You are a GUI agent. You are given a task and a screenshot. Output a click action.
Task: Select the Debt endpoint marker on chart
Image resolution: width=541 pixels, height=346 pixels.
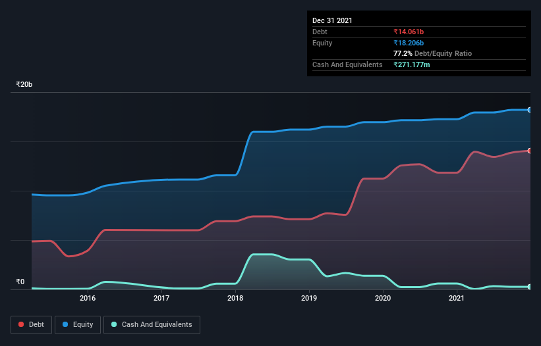coord(530,151)
